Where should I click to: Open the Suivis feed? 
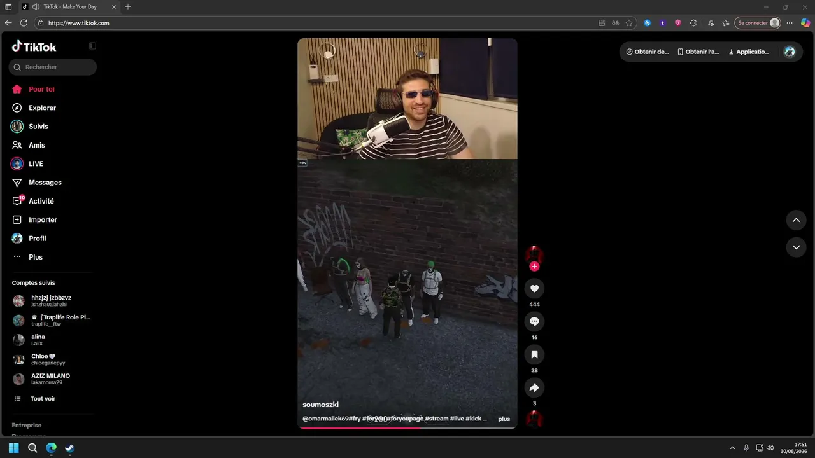(x=38, y=127)
